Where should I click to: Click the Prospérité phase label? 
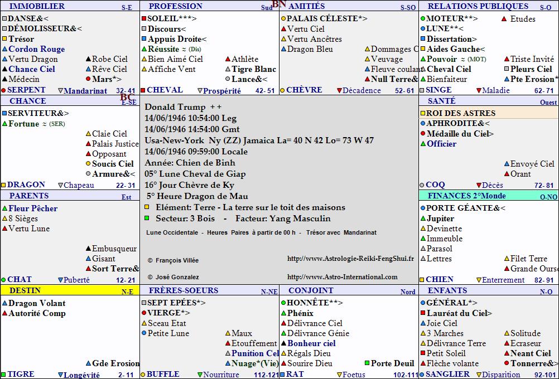[x=221, y=91]
